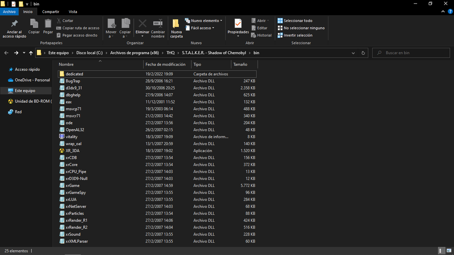This screenshot has width=454, height=255.
Task: Select the xrRender_R2 file
Action: [157, 227]
